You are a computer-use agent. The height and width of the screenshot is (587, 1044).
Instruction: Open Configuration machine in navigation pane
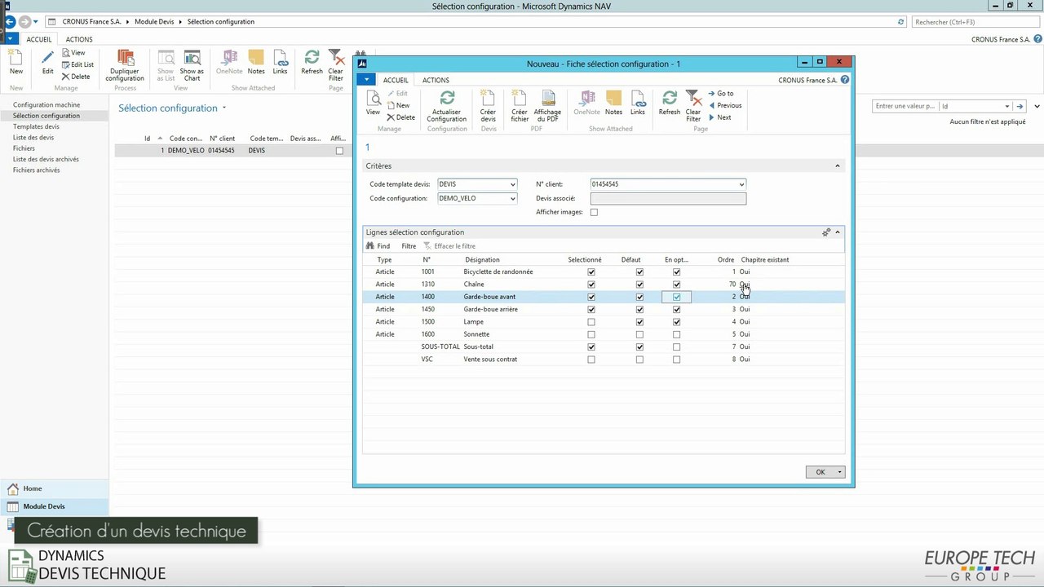tap(46, 104)
